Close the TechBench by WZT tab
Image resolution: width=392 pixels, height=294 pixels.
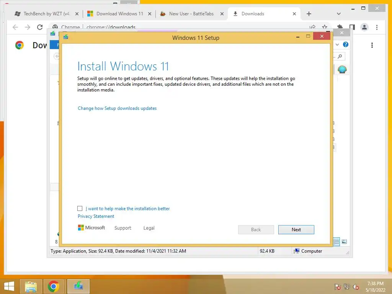pyautogui.click(x=77, y=14)
